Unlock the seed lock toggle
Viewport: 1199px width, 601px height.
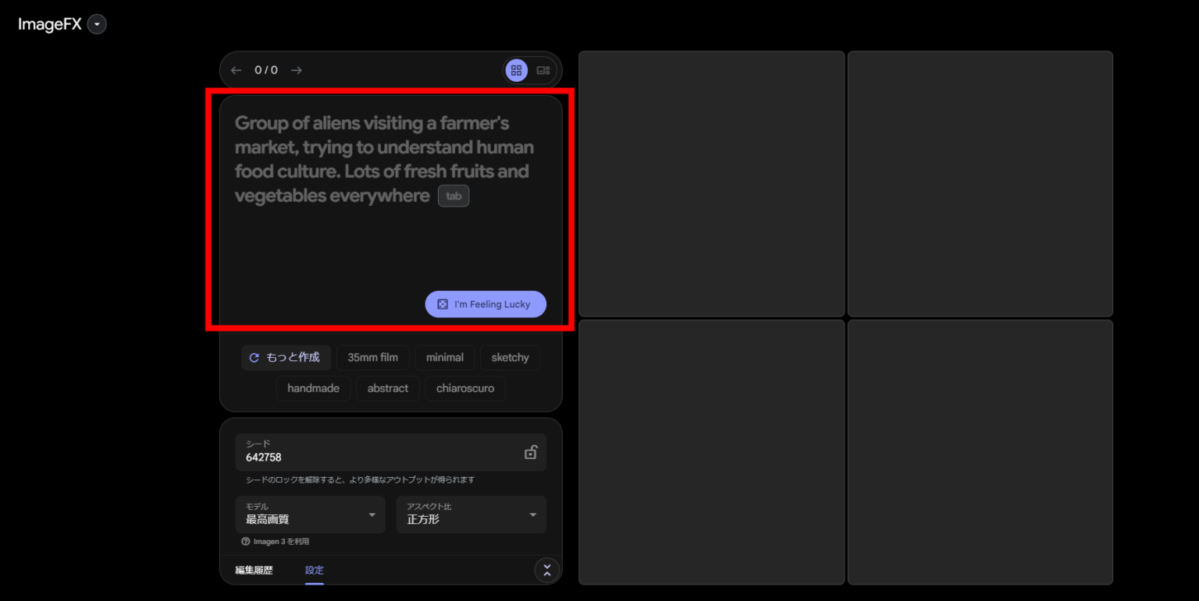[x=530, y=451]
